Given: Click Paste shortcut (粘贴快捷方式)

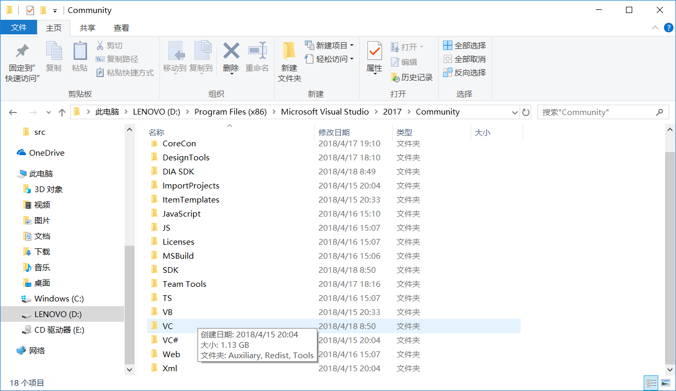Looking at the screenshot, I should coord(125,72).
